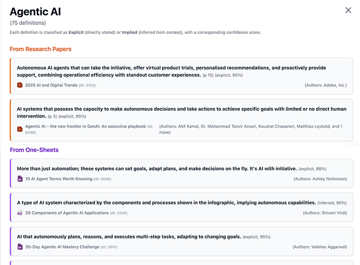Click the From Research Papers section heading

[41, 49]
